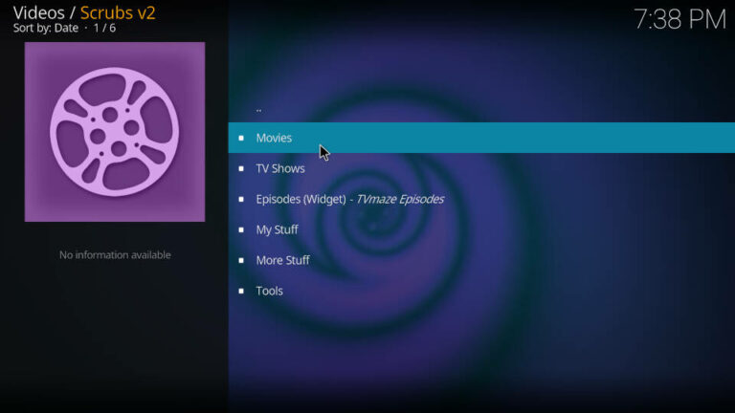
Task: Click the bullet icon beside My Stuff
Action: (241, 229)
